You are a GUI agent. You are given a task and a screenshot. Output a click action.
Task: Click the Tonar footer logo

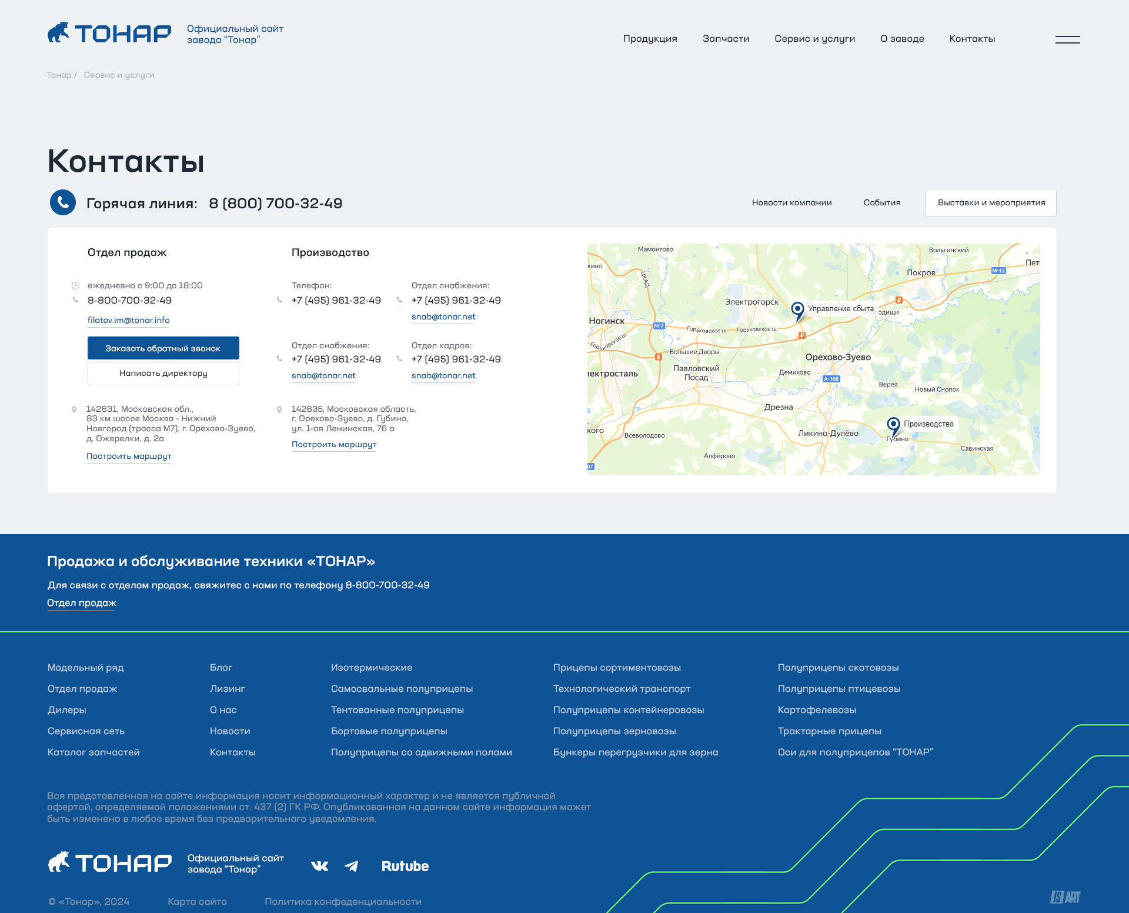pos(110,862)
